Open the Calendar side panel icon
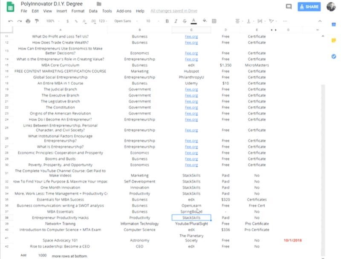Viewport: 341px width, 259px height. click(x=334, y=25)
